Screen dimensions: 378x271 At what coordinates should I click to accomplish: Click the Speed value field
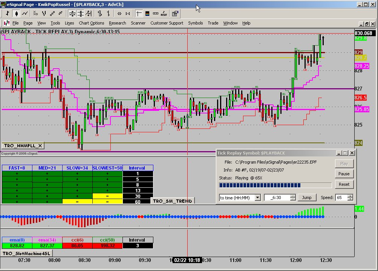[341, 198]
